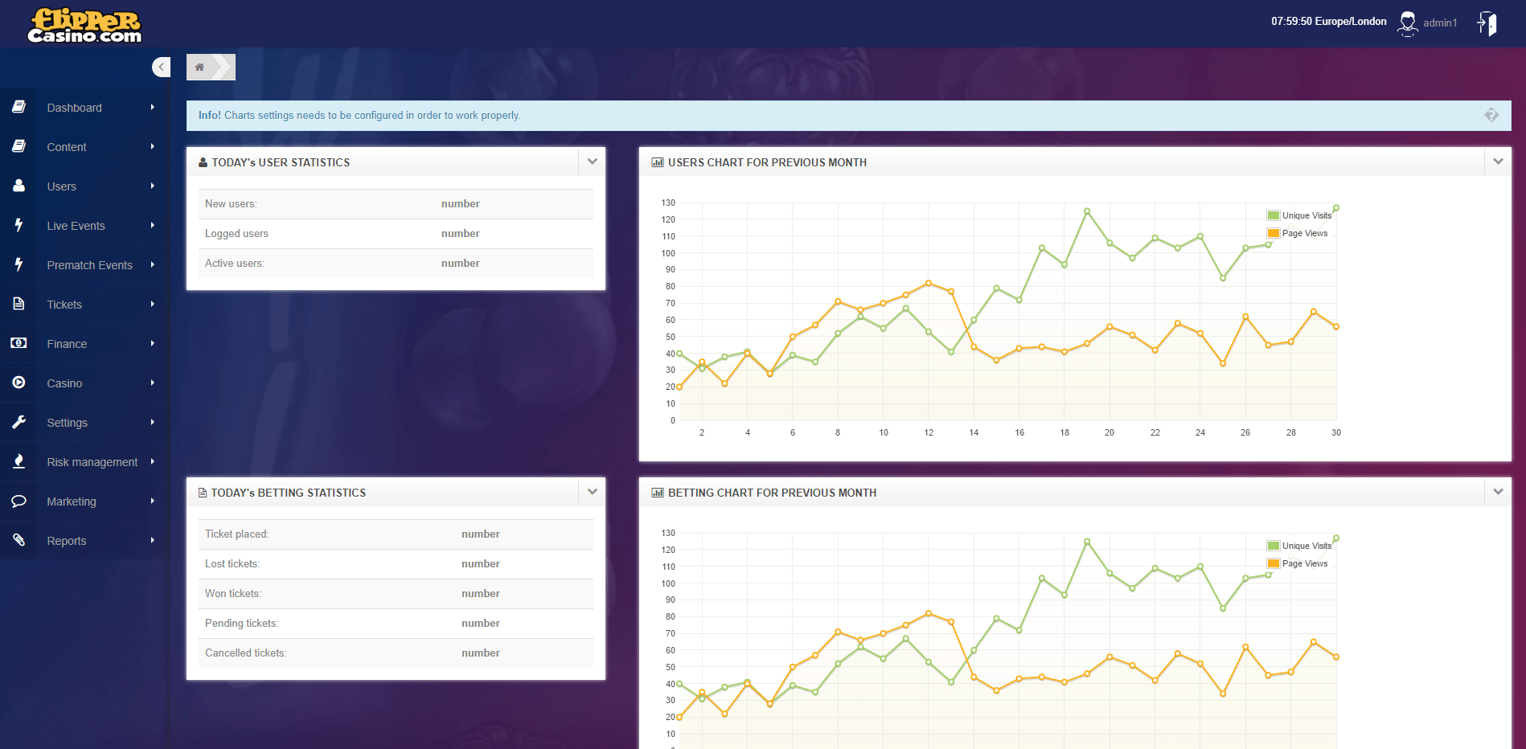Dismiss the info alert banner icon
The image size is (1526, 749).
pyautogui.click(x=1491, y=116)
